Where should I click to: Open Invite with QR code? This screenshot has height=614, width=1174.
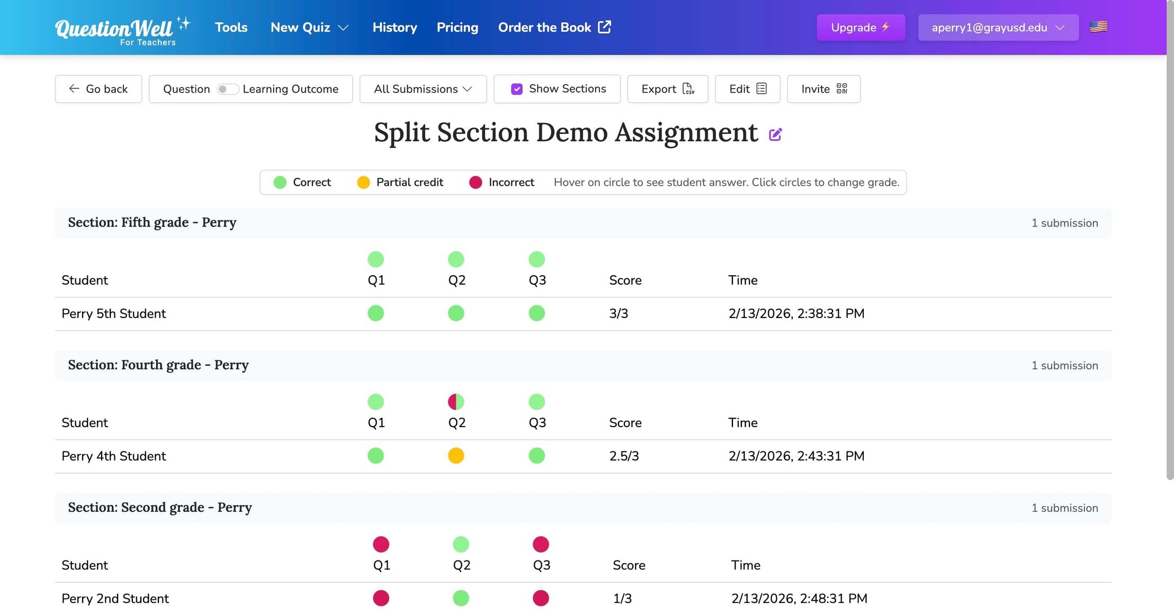823,89
